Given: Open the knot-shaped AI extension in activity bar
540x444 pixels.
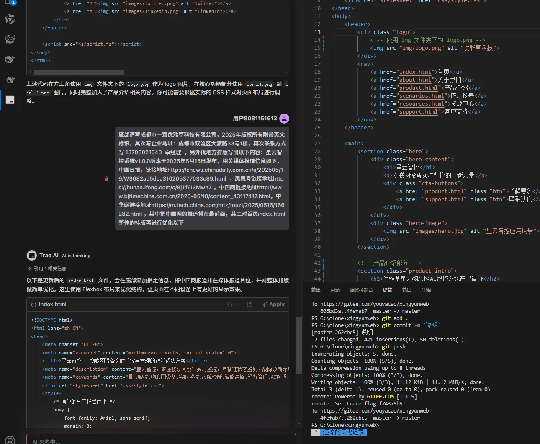Looking at the screenshot, I should (x=10, y=19).
